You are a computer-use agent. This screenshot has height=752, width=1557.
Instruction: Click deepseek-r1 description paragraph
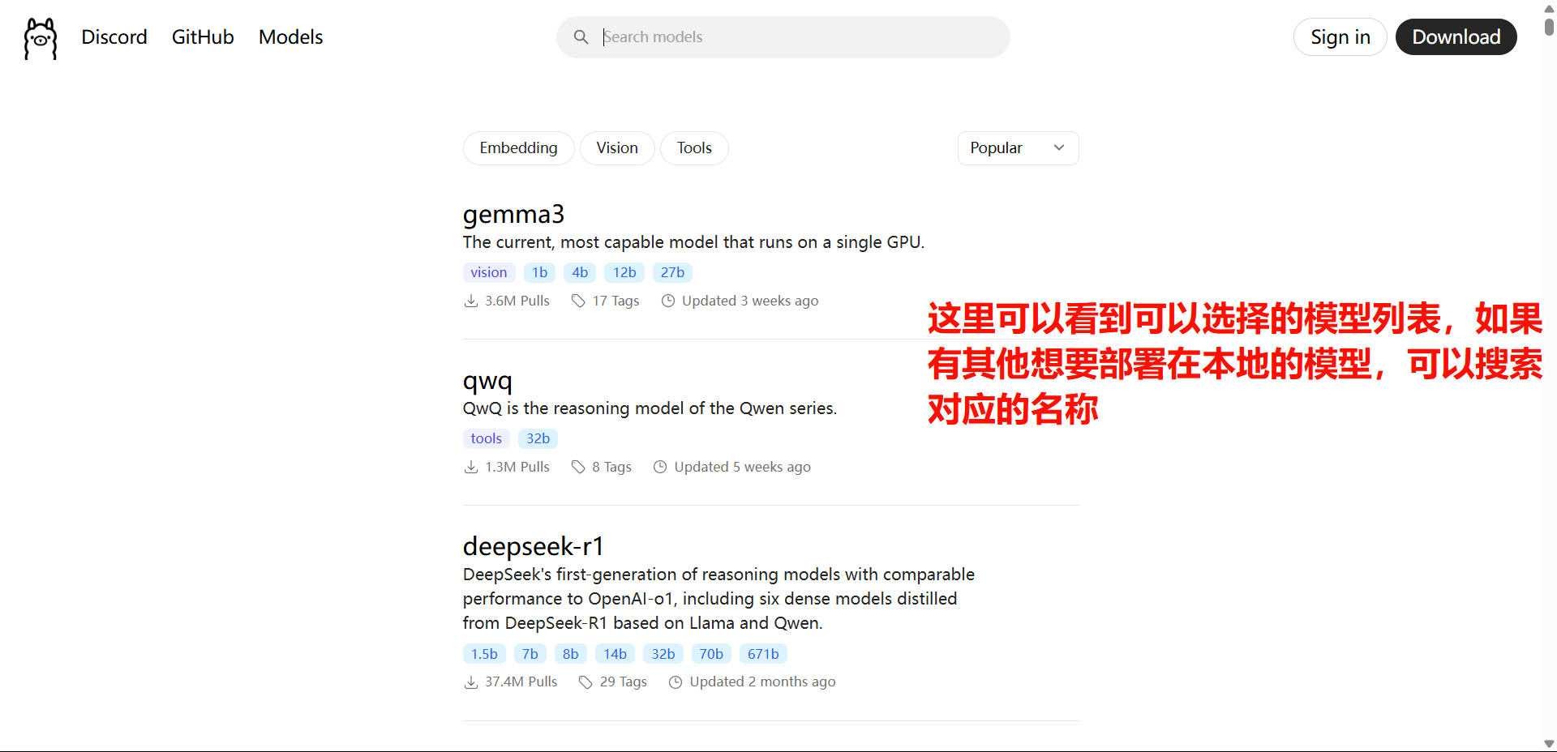pyautogui.click(x=718, y=599)
